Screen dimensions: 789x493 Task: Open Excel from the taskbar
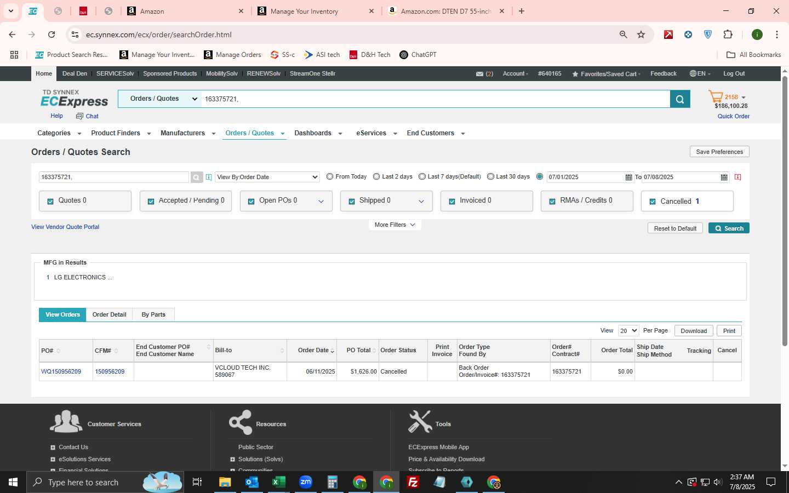(279, 482)
